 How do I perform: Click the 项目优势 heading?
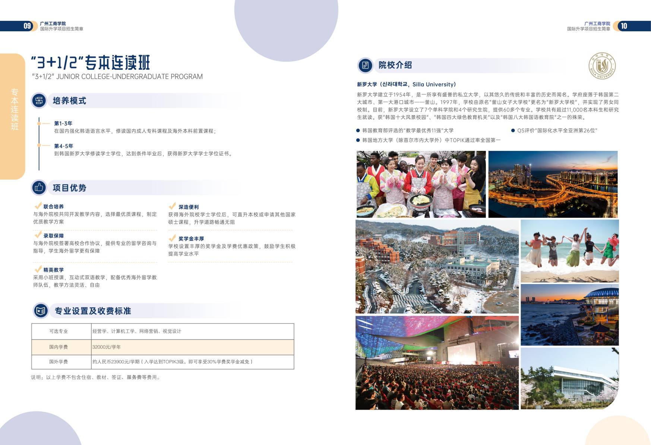pyautogui.click(x=69, y=188)
